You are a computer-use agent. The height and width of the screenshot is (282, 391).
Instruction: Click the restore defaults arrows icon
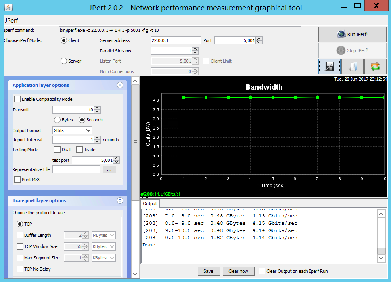click(x=375, y=67)
